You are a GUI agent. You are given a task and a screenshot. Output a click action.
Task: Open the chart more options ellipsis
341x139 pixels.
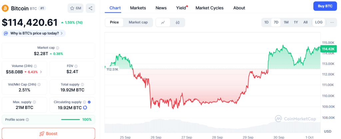tap(332, 22)
